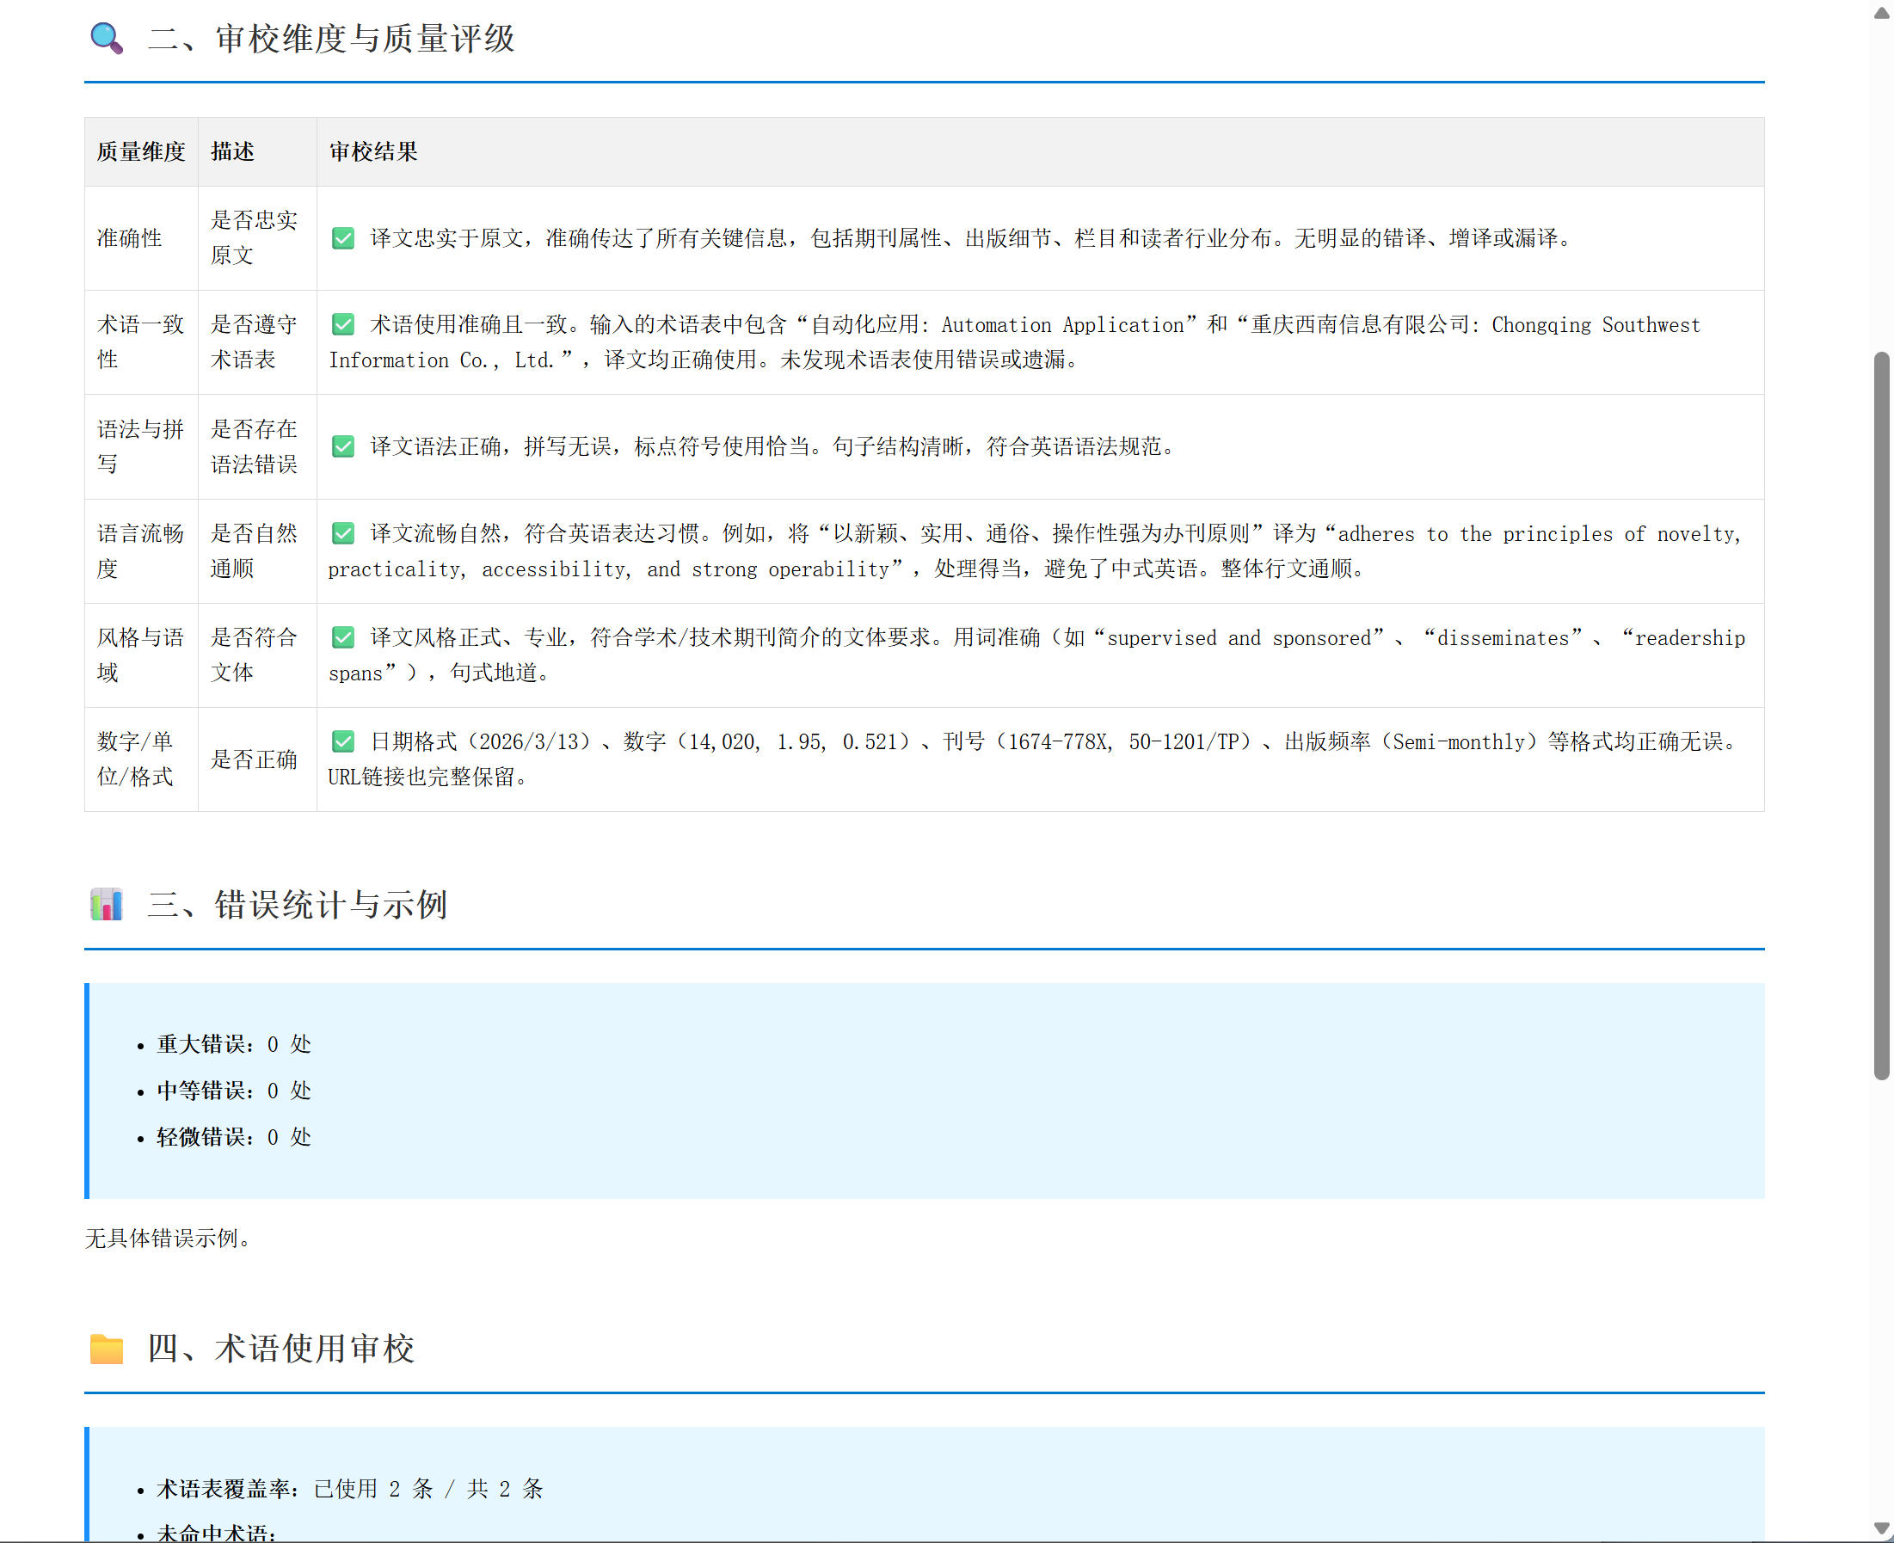Click the 是否符合文体 description cell

click(x=258, y=655)
